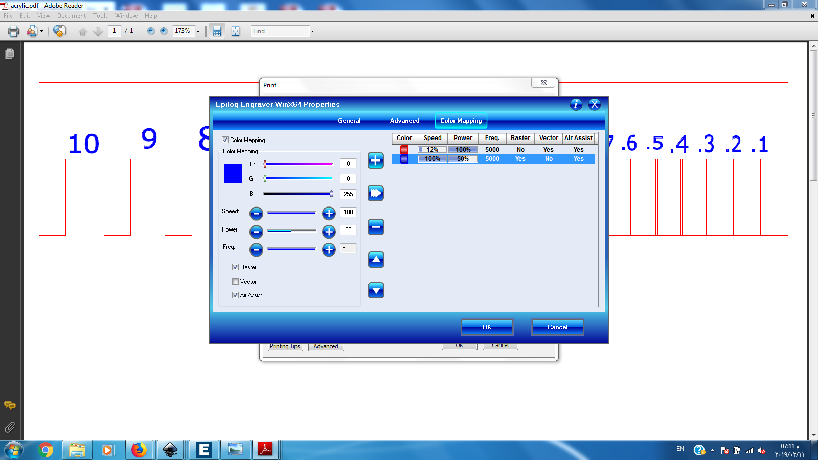Click the print icon in Adobe Reader toolbar

[x=14, y=31]
